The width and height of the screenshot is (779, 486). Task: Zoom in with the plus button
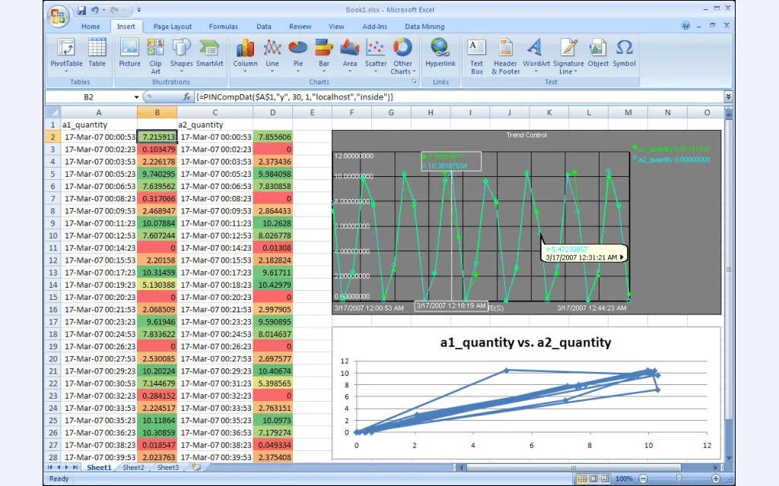(716, 478)
